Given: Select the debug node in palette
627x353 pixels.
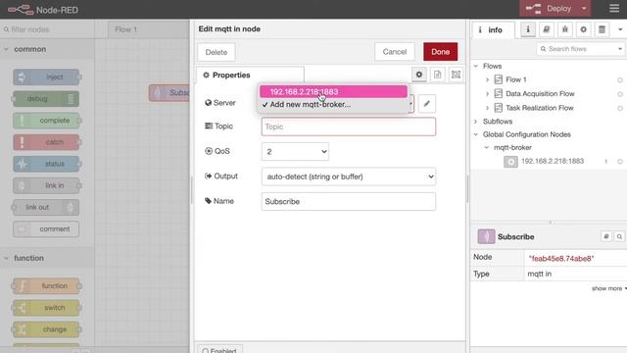Looking at the screenshot, I should point(46,98).
